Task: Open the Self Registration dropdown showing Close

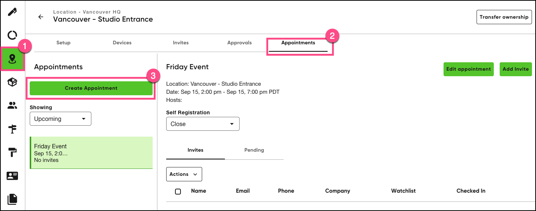Action: (x=203, y=123)
